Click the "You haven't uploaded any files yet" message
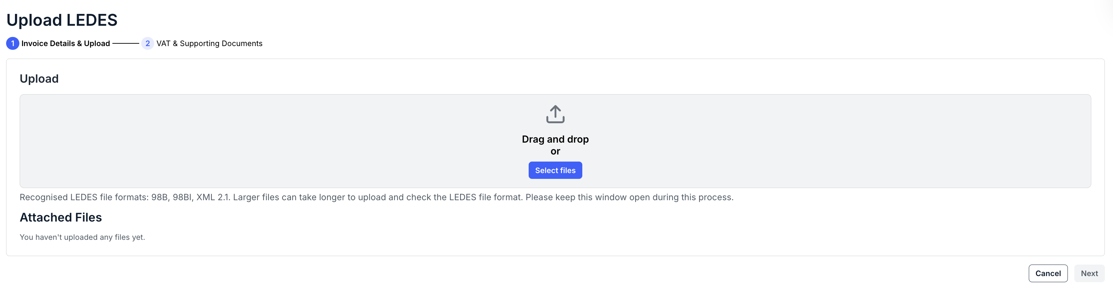The height and width of the screenshot is (292, 1113). (82, 237)
